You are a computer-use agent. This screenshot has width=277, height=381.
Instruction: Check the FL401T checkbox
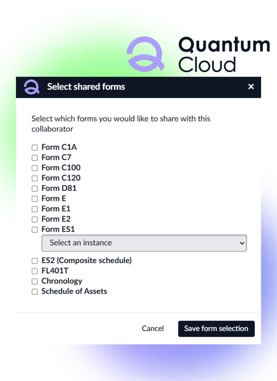35,271
